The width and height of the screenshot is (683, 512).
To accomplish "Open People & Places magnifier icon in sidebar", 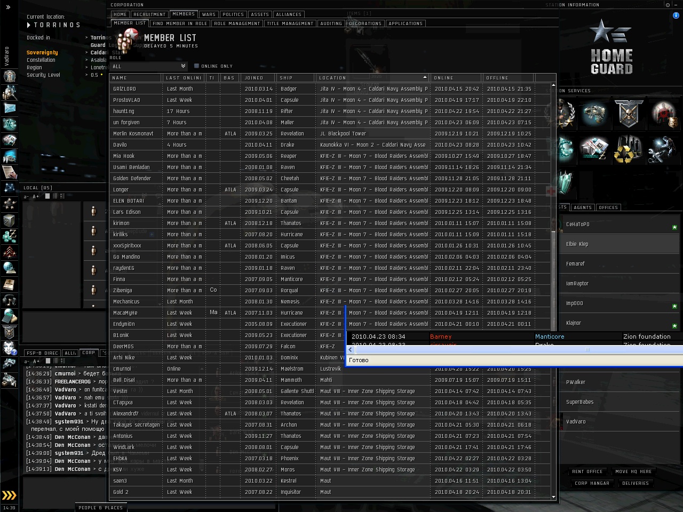I will pos(9,92).
